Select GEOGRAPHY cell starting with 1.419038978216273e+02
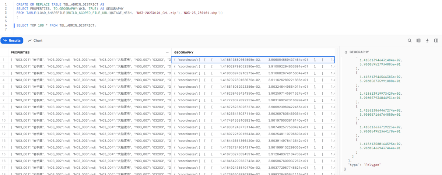Image resolution: width=442 pixels, height=175 pixels. [253, 73]
